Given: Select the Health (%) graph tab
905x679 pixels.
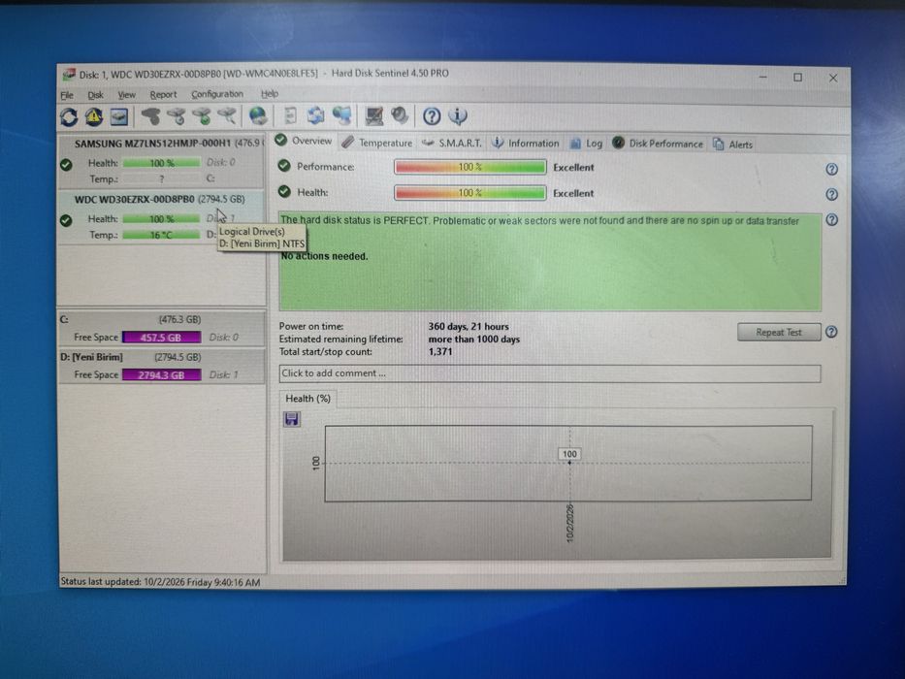Looking at the screenshot, I should pyautogui.click(x=308, y=399).
